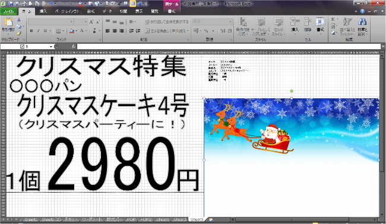Switch to the POP sheet tab
The height and width of the screenshot is (224, 386).
point(131,219)
